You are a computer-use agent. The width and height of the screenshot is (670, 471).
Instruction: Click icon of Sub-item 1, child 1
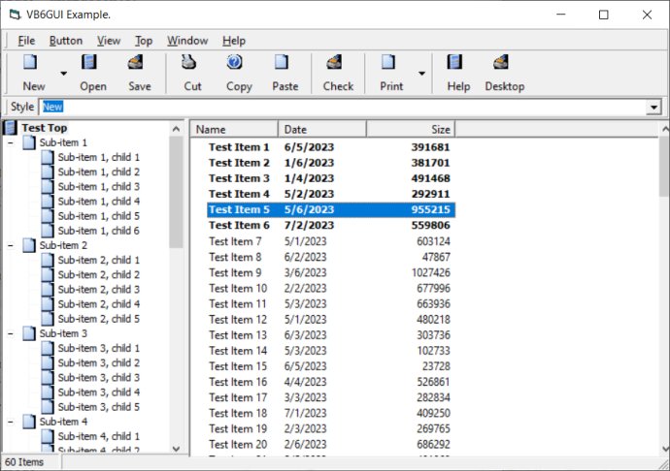[x=48, y=157]
